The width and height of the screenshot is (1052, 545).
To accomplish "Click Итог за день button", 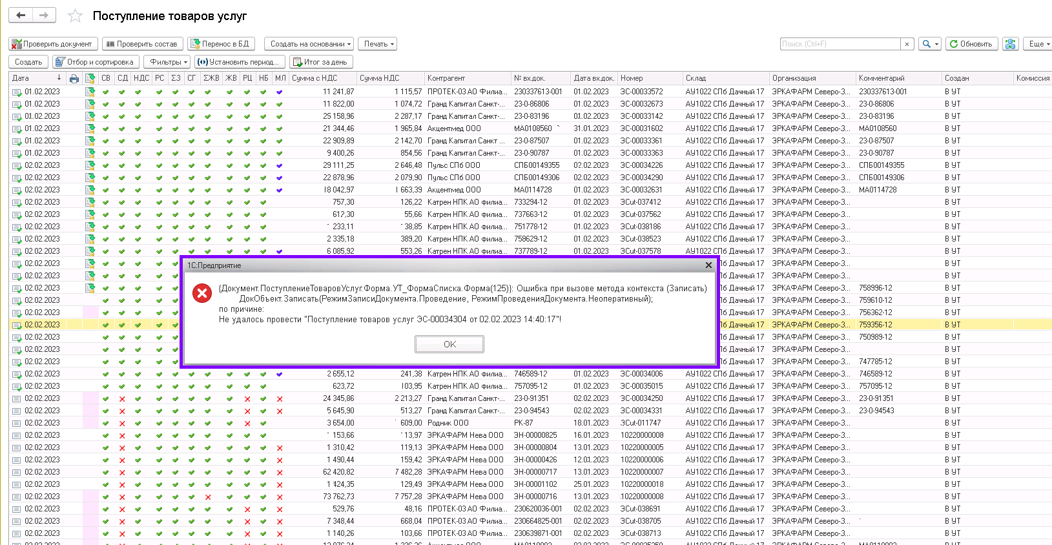I will pos(320,62).
